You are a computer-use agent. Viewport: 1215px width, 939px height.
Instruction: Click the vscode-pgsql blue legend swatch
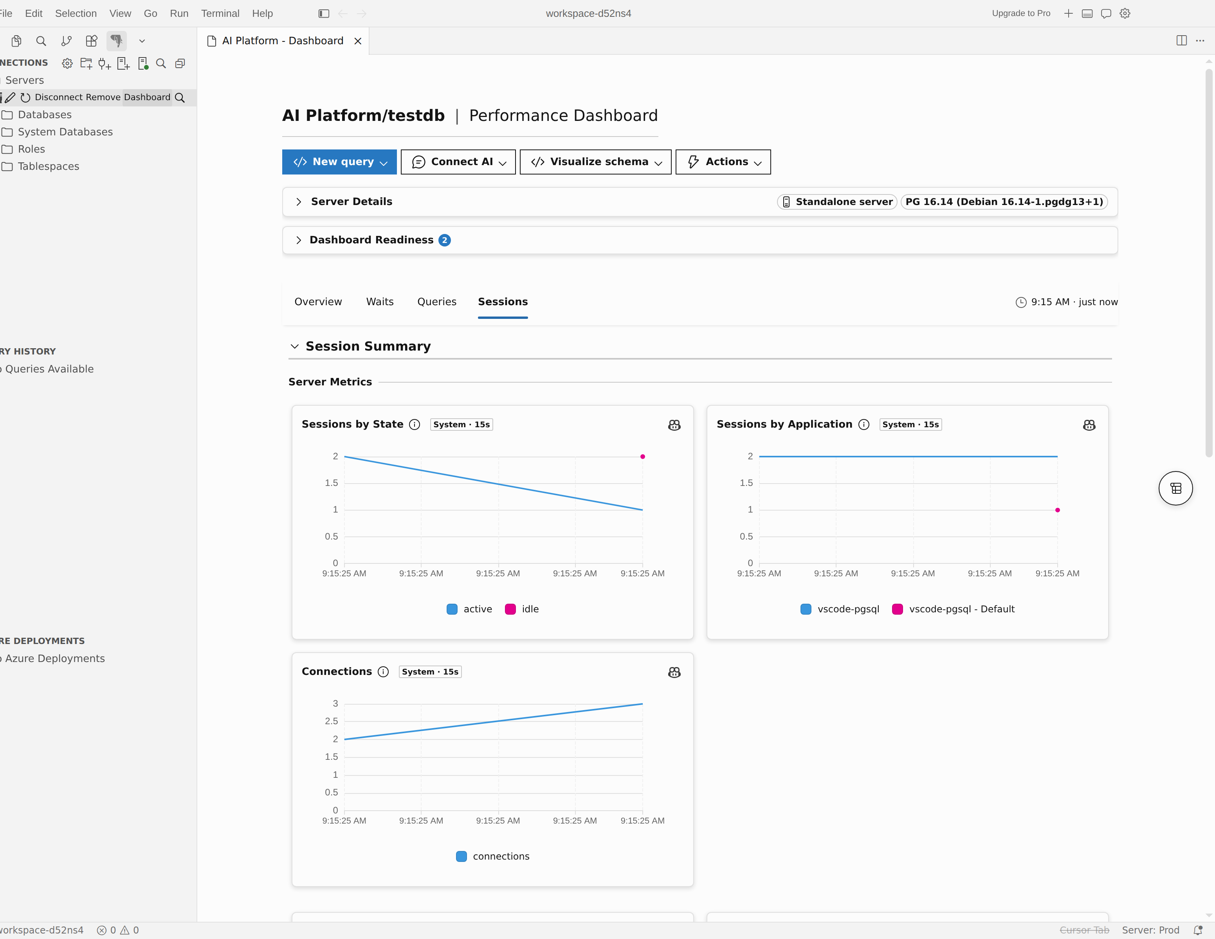(806, 609)
